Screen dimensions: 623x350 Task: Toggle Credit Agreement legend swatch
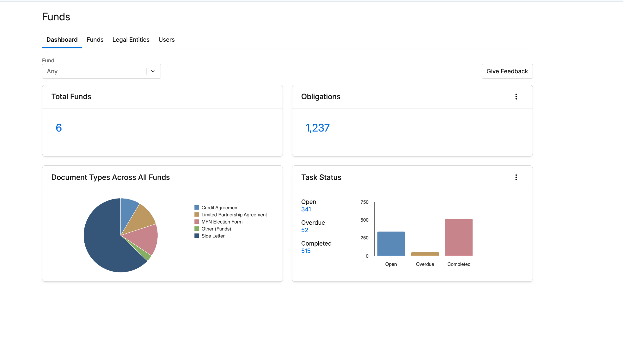(x=197, y=208)
